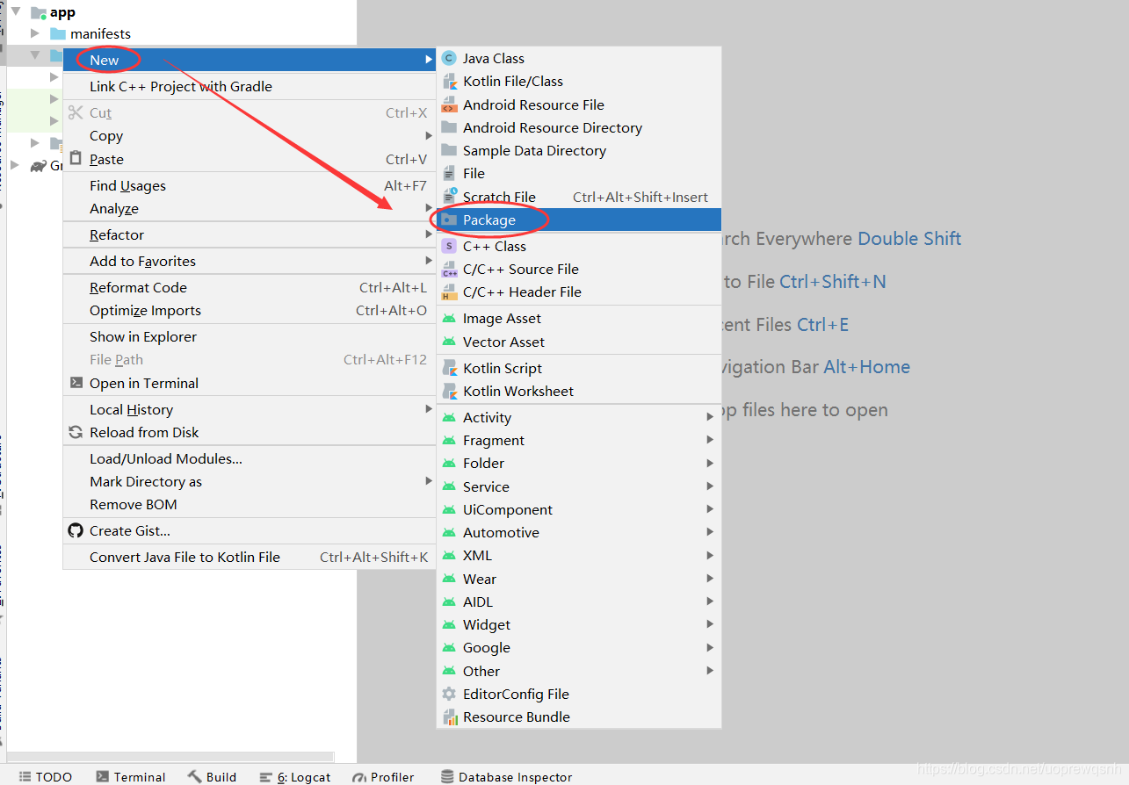Choose Mark Directory as entry

coord(250,482)
